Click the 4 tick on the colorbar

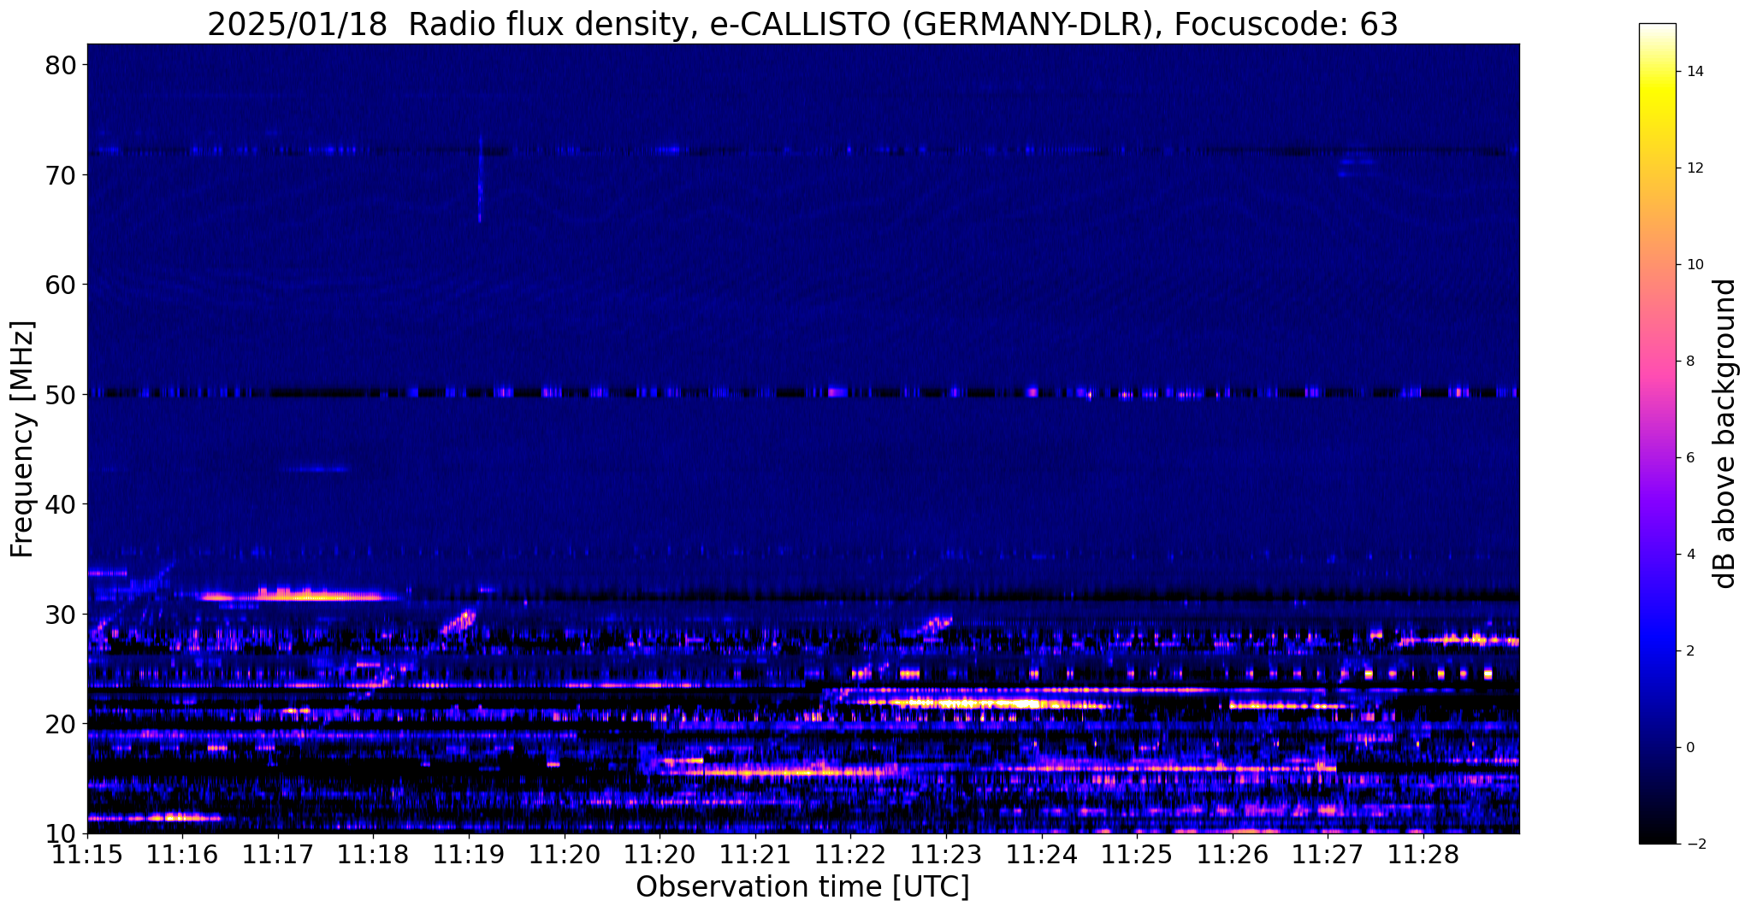(x=1689, y=555)
